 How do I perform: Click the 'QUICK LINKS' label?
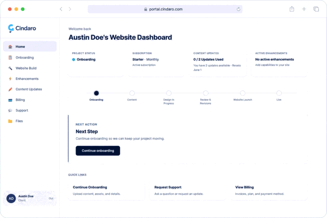[x=77, y=175]
